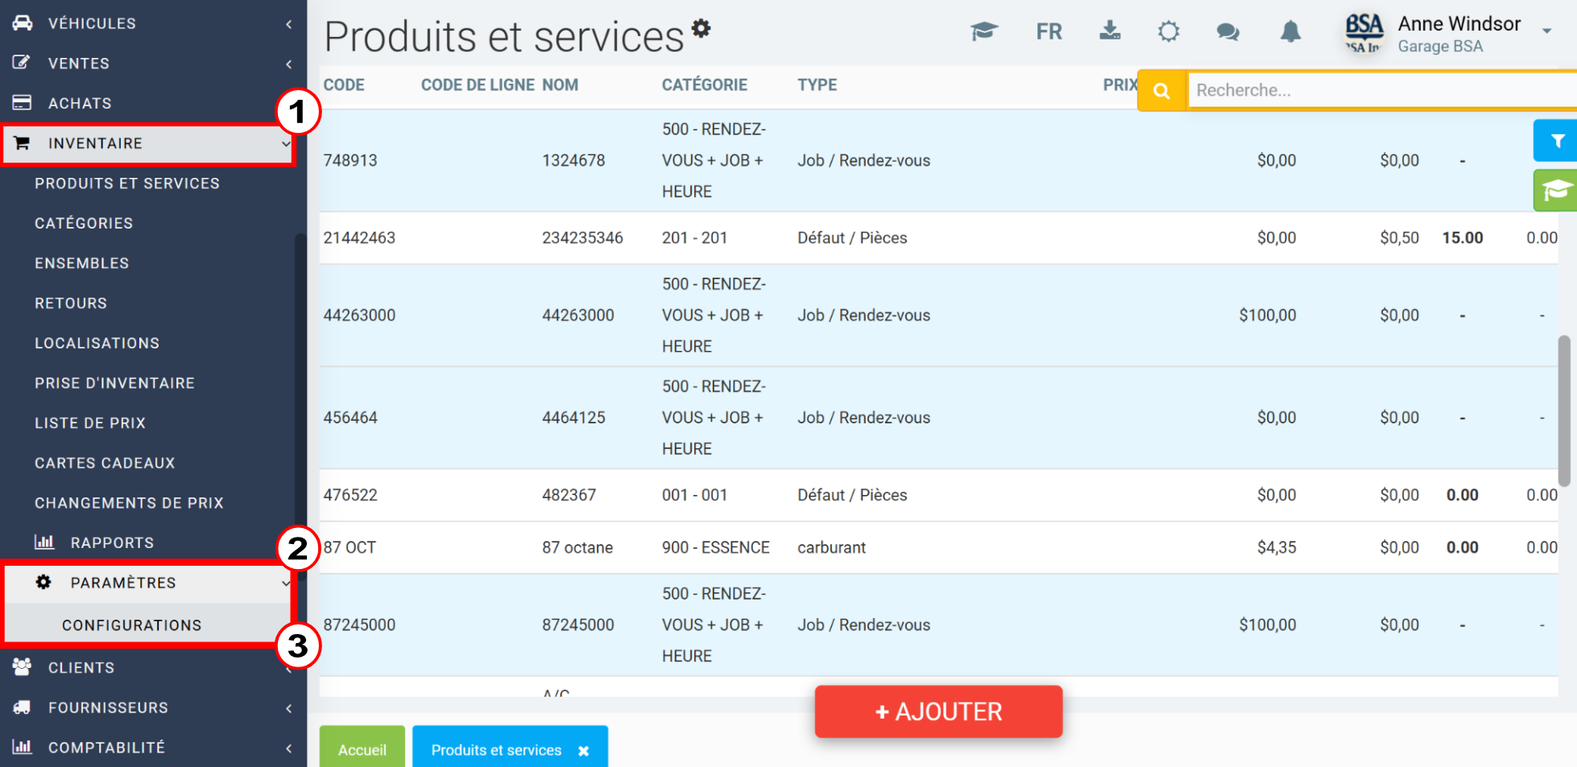Open Cartes cadeaux in sidebar
Viewport: 1577px width, 767px height.
click(105, 463)
